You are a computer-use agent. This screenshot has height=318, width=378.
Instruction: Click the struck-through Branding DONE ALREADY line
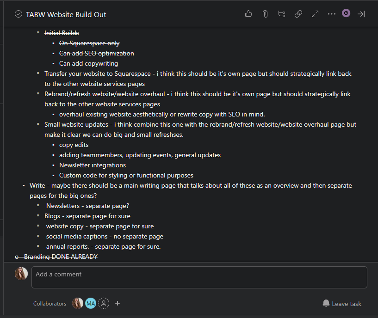click(56, 257)
